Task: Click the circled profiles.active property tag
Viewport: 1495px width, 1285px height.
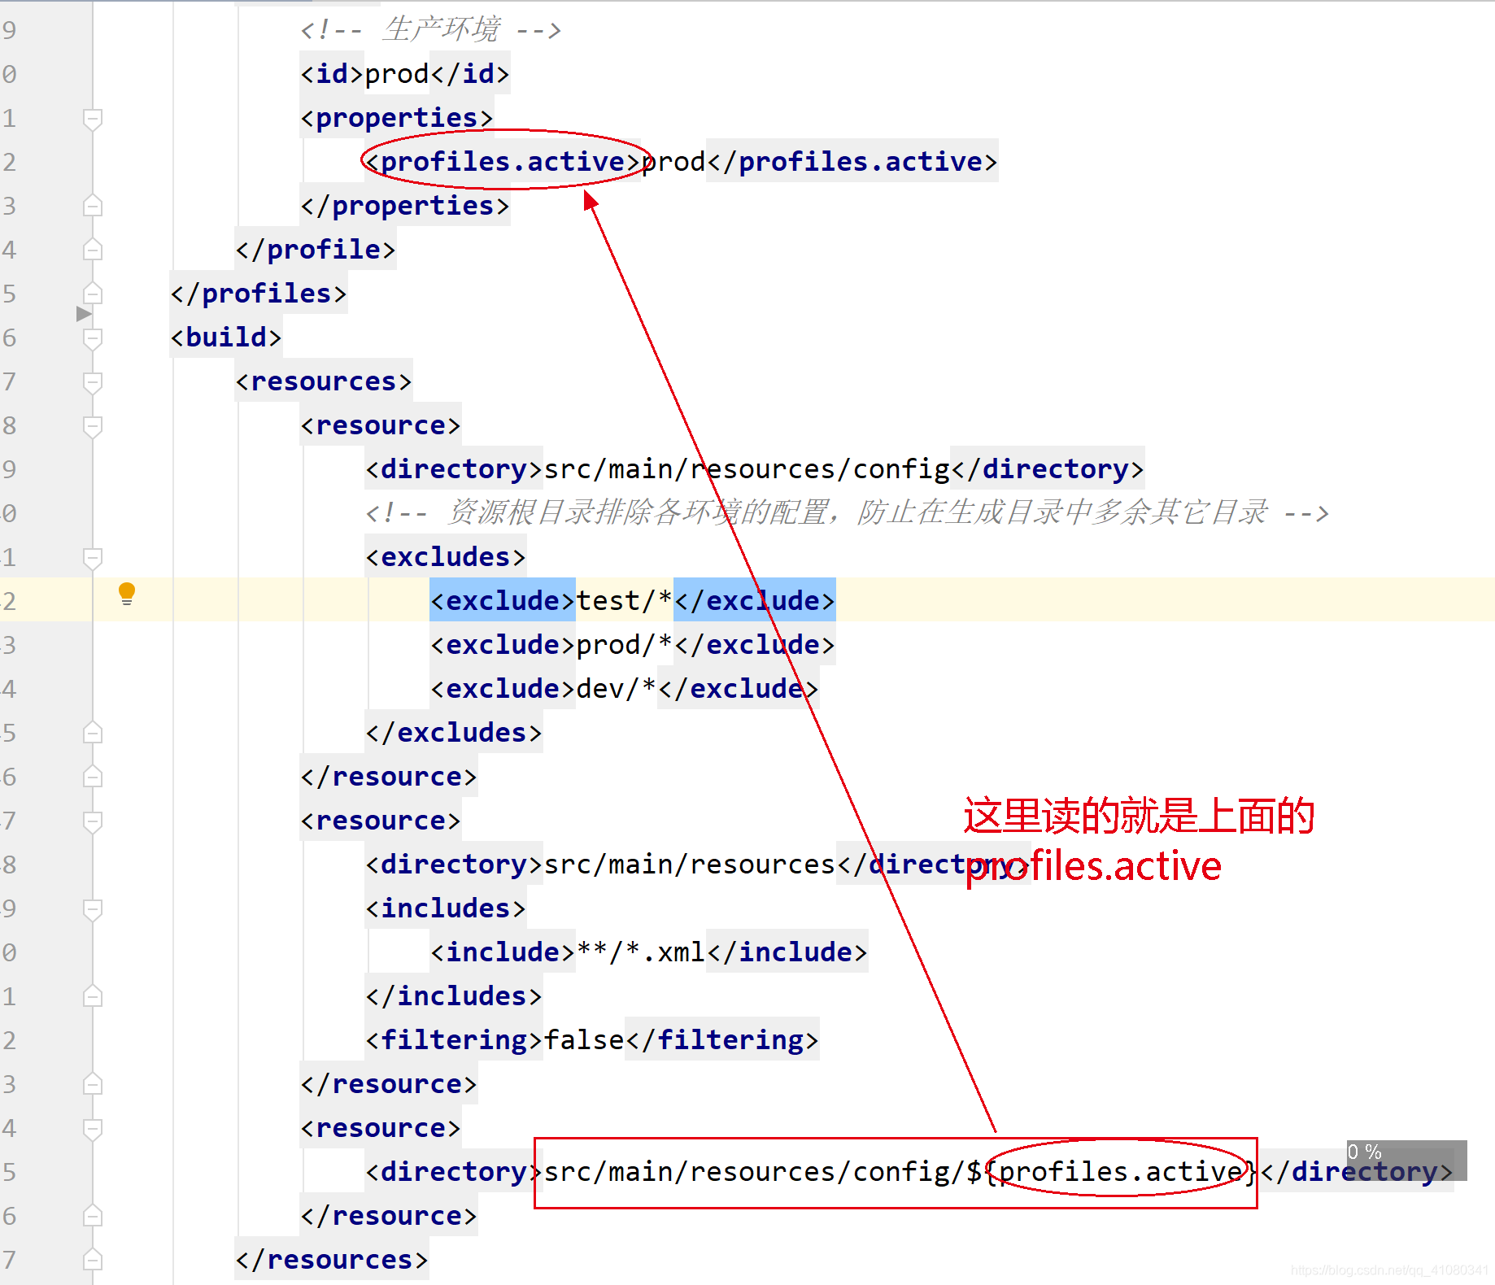Action: tap(502, 161)
